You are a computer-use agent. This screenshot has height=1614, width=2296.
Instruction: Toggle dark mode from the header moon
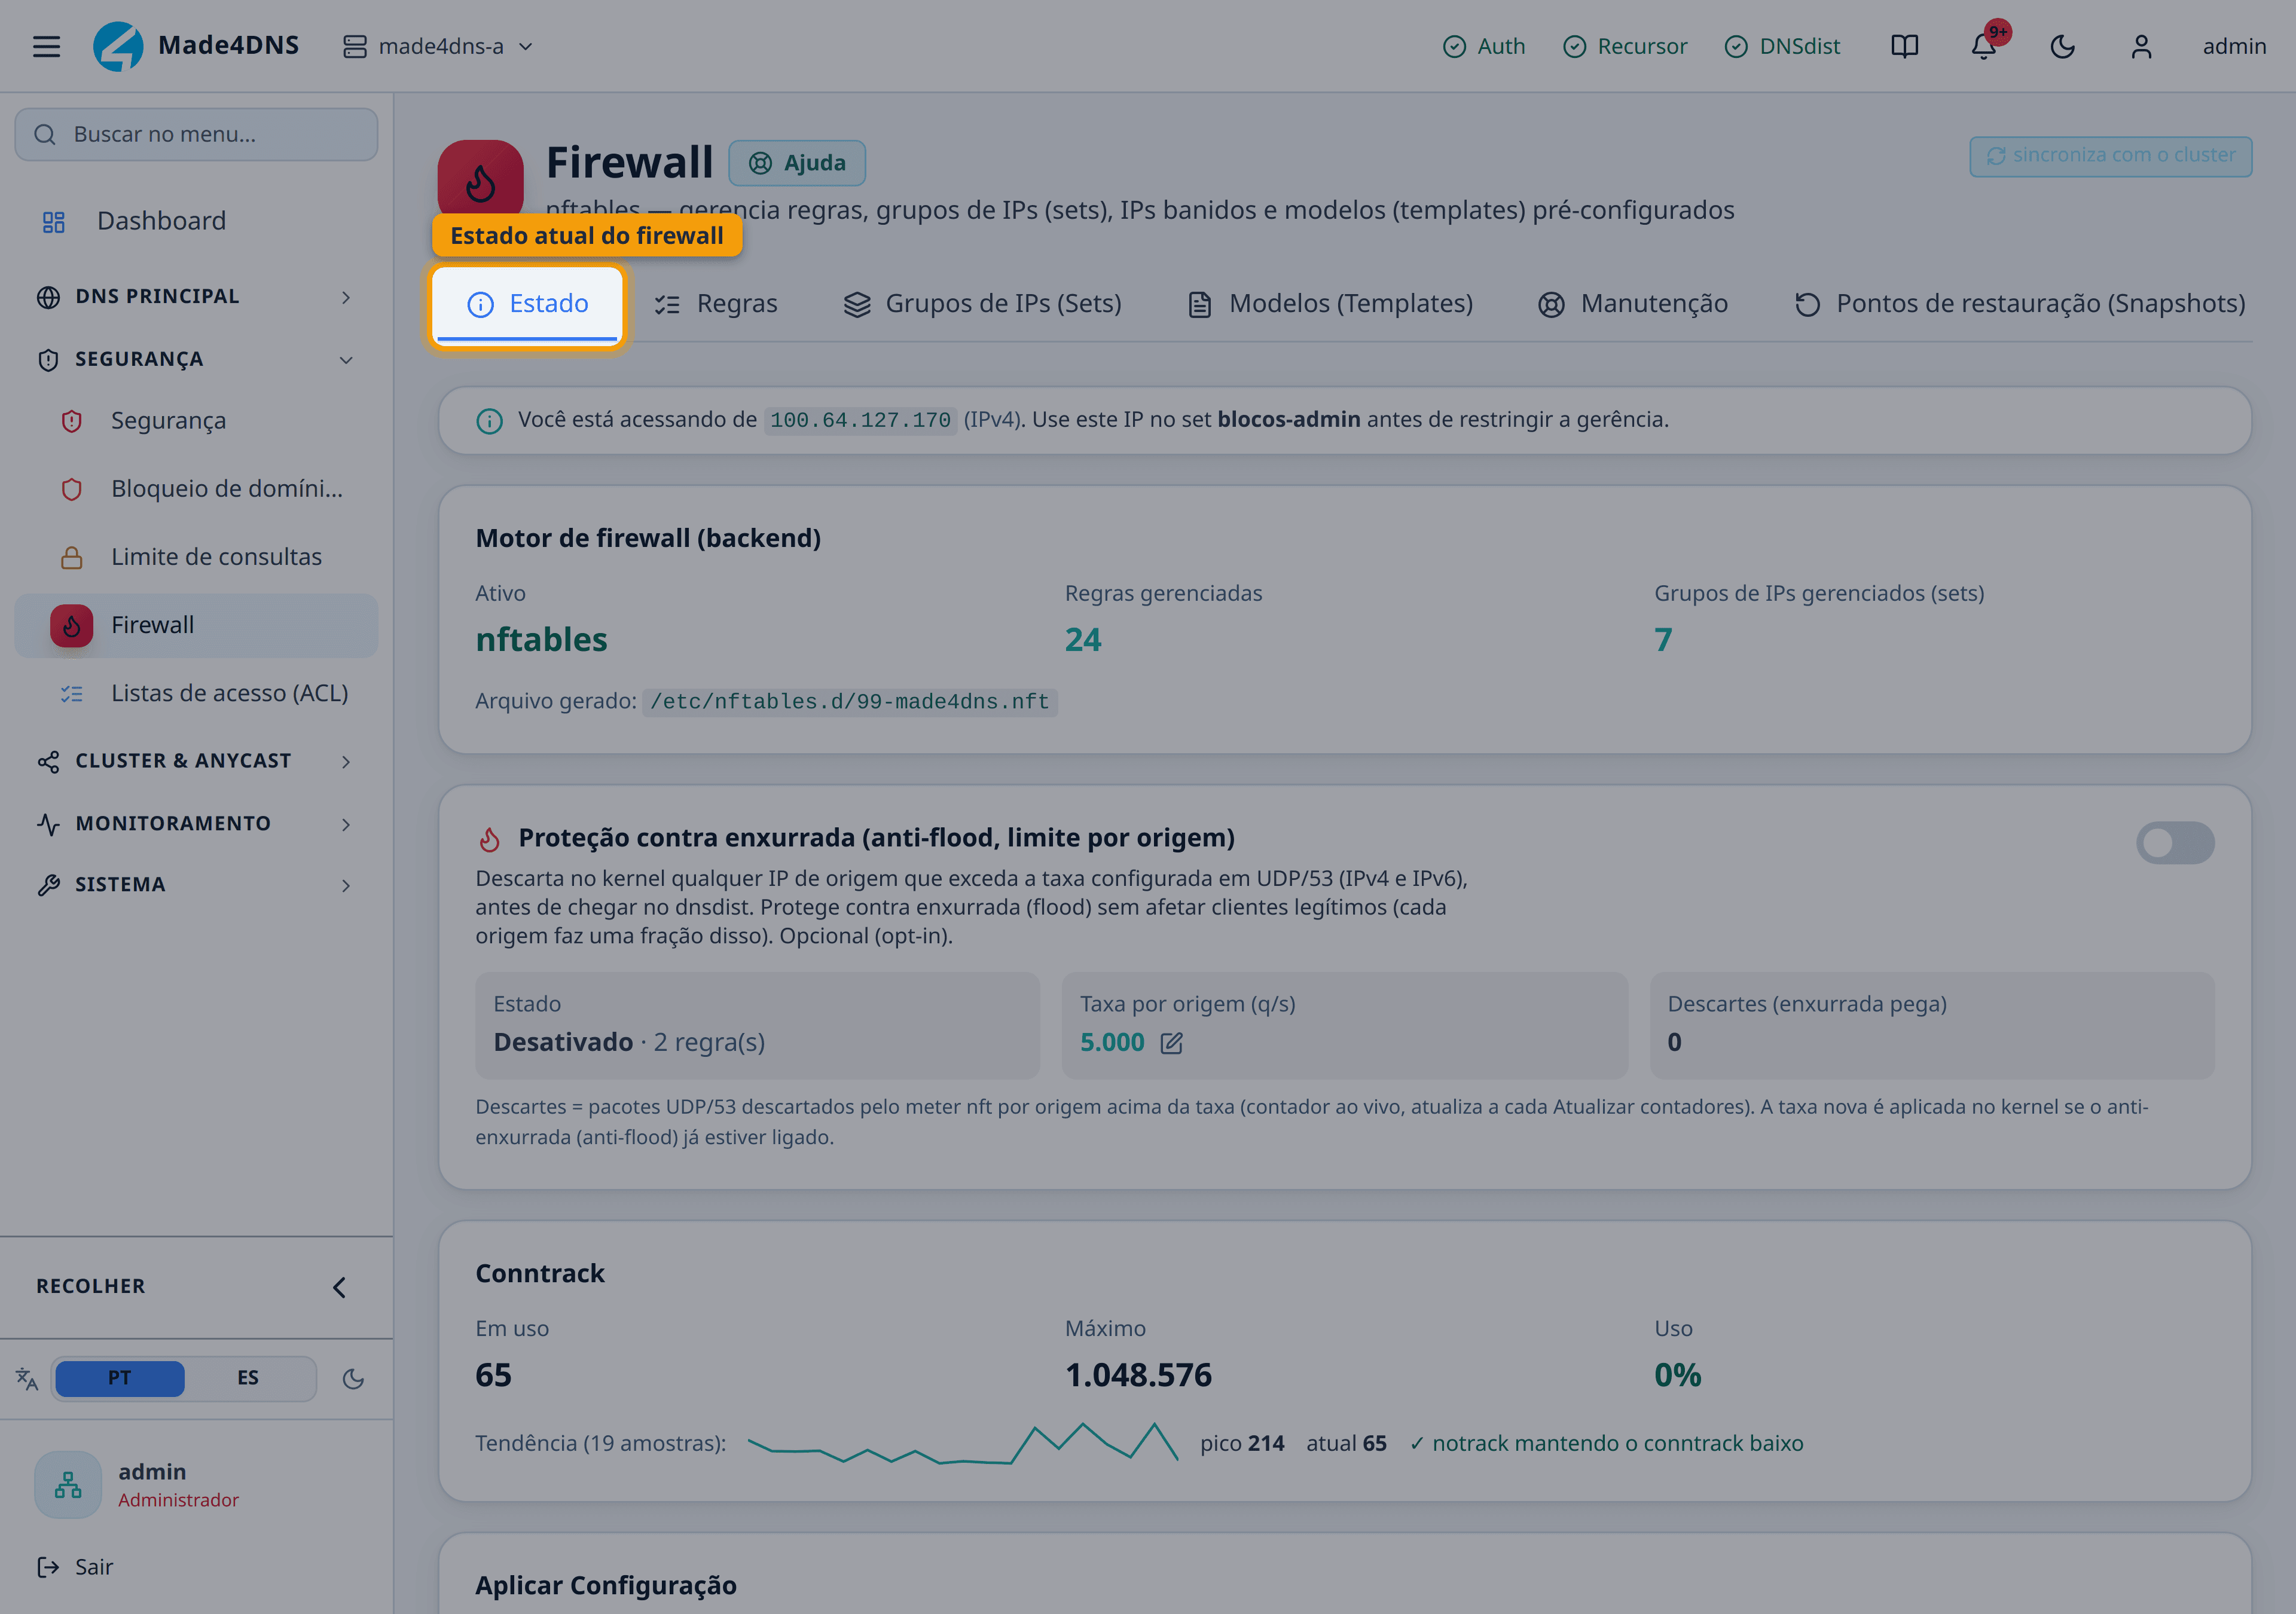coord(2062,46)
